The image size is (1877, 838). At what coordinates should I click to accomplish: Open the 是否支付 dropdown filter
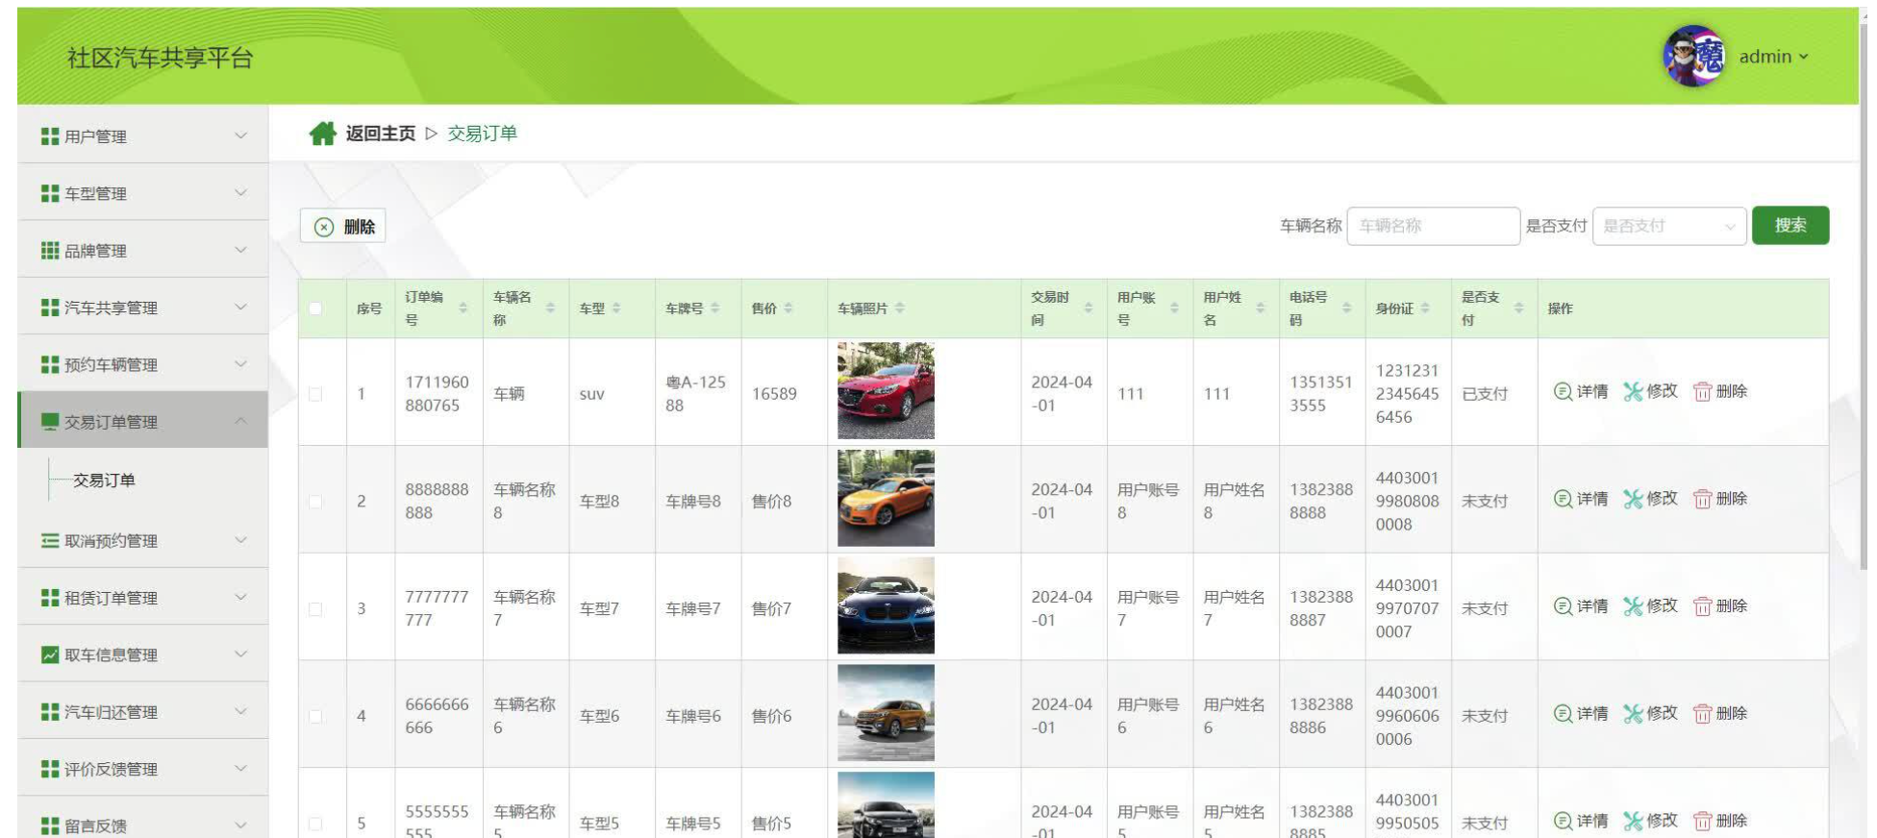1669,226
